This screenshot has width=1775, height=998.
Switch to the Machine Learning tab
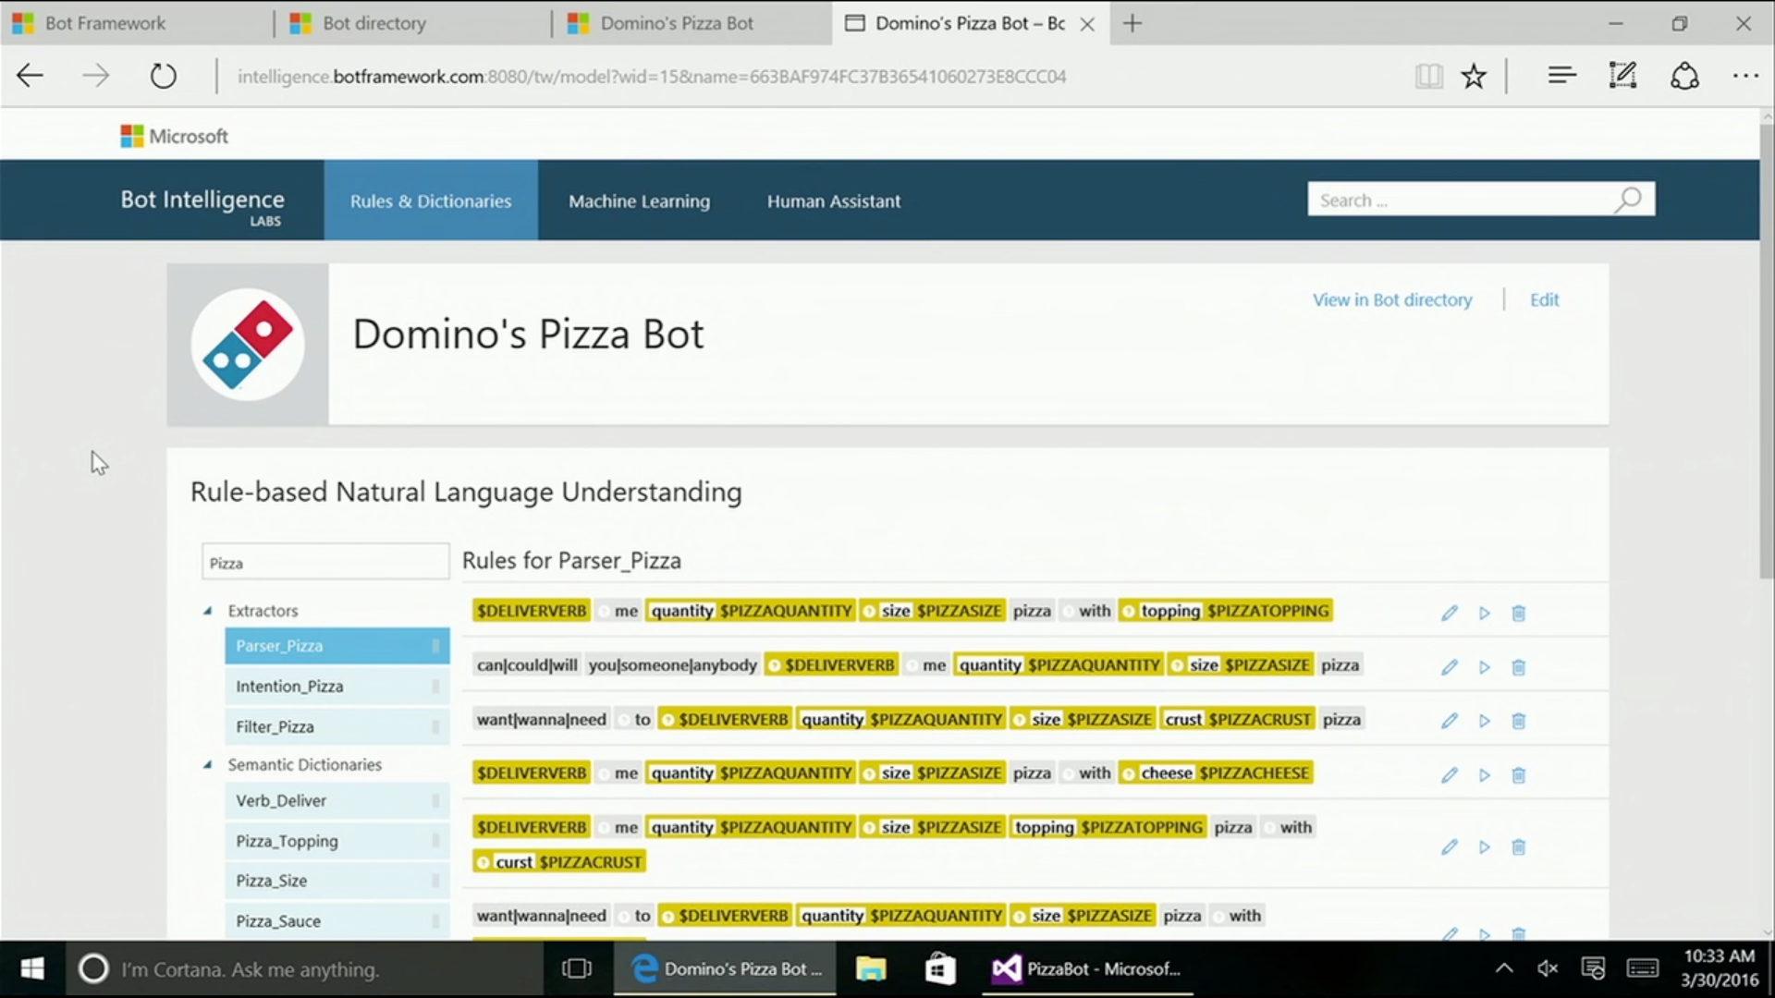tap(639, 201)
